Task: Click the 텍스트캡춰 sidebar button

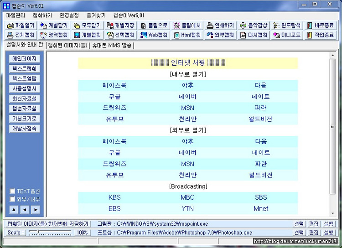Action: click(25, 68)
